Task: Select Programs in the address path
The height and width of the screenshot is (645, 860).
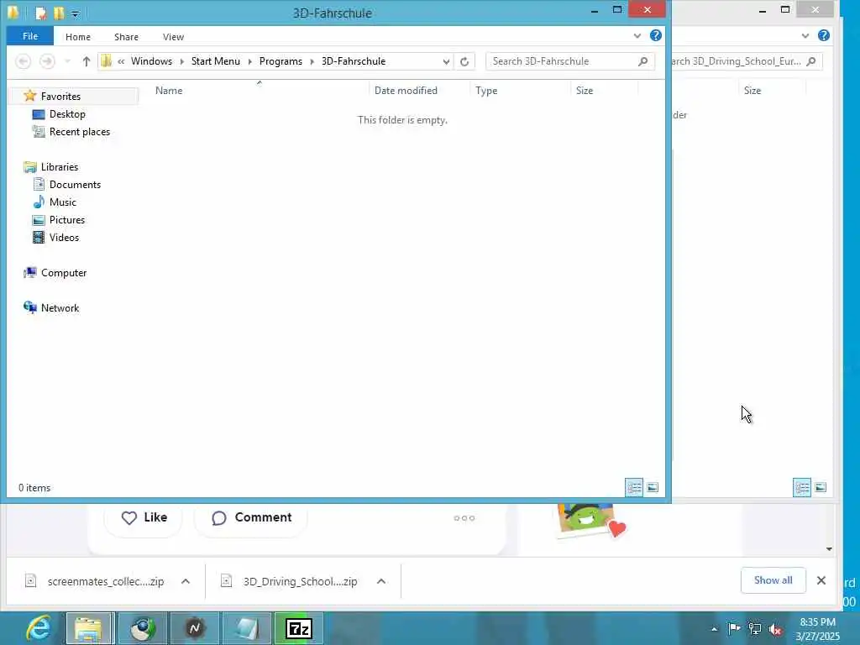Action: (x=281, y=61)
